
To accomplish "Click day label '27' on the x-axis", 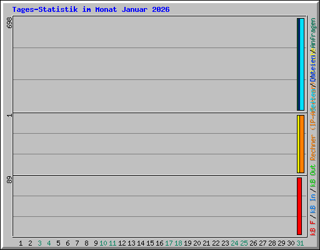I will click(262, 243).
